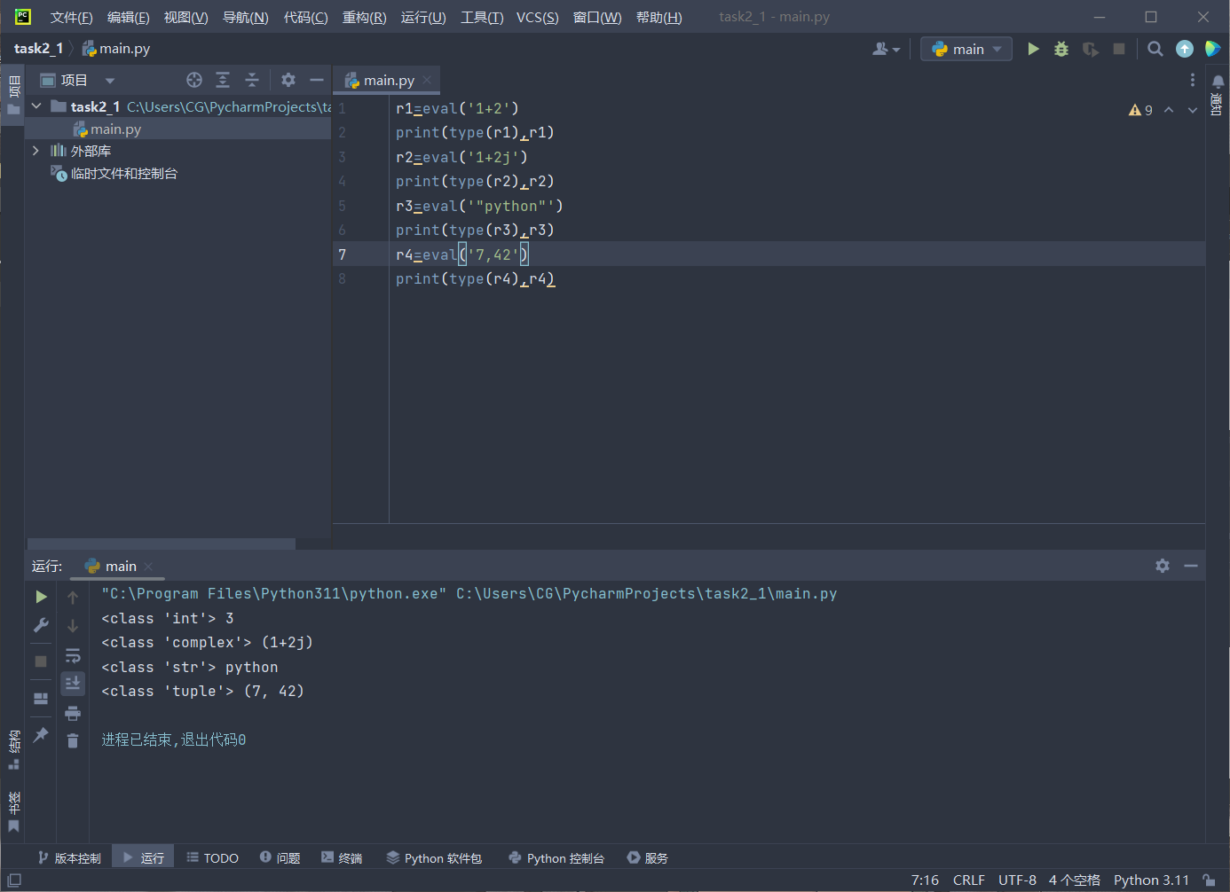
Task: Open 版本控制 tool window
Action: pyautogui.click(x=69, y=857)
